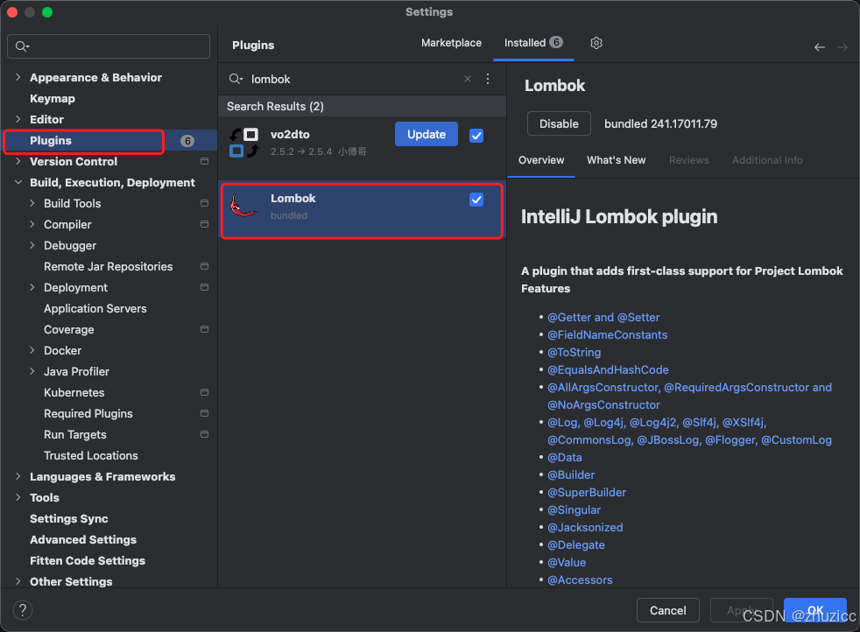Click project-level icon beside Version Control
The image size is (860, 632).
[x=205, y=161]
